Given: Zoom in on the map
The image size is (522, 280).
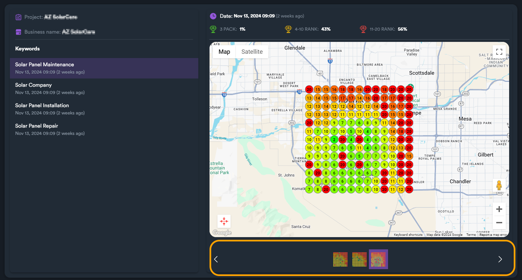Looking at the screenshot, I should click(499, 209).
